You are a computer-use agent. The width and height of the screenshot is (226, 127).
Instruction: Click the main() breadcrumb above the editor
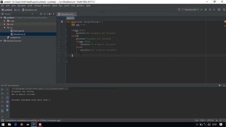tap(70, 18)
